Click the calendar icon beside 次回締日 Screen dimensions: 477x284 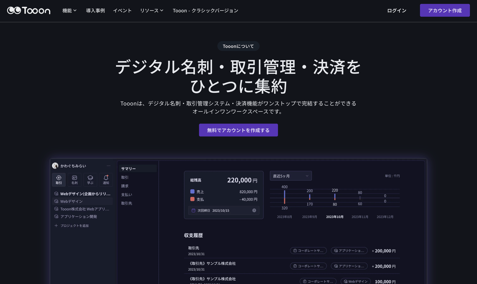193,210
